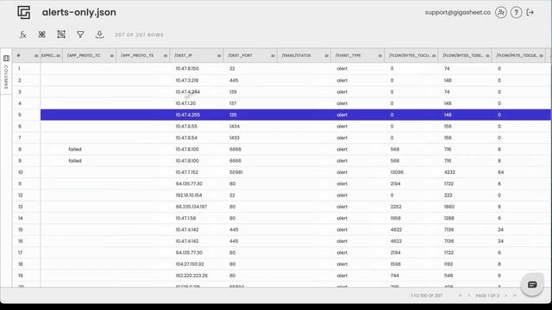Image resolution: width=552 pixels, height=310 pixels.
Task: Open the /EMAIL/STATUS column menu icon
Action: (x=326, y=55)
